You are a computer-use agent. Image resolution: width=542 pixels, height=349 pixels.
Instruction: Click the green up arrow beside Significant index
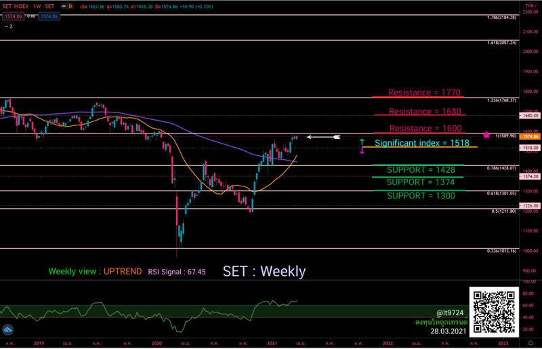(362, 142)
